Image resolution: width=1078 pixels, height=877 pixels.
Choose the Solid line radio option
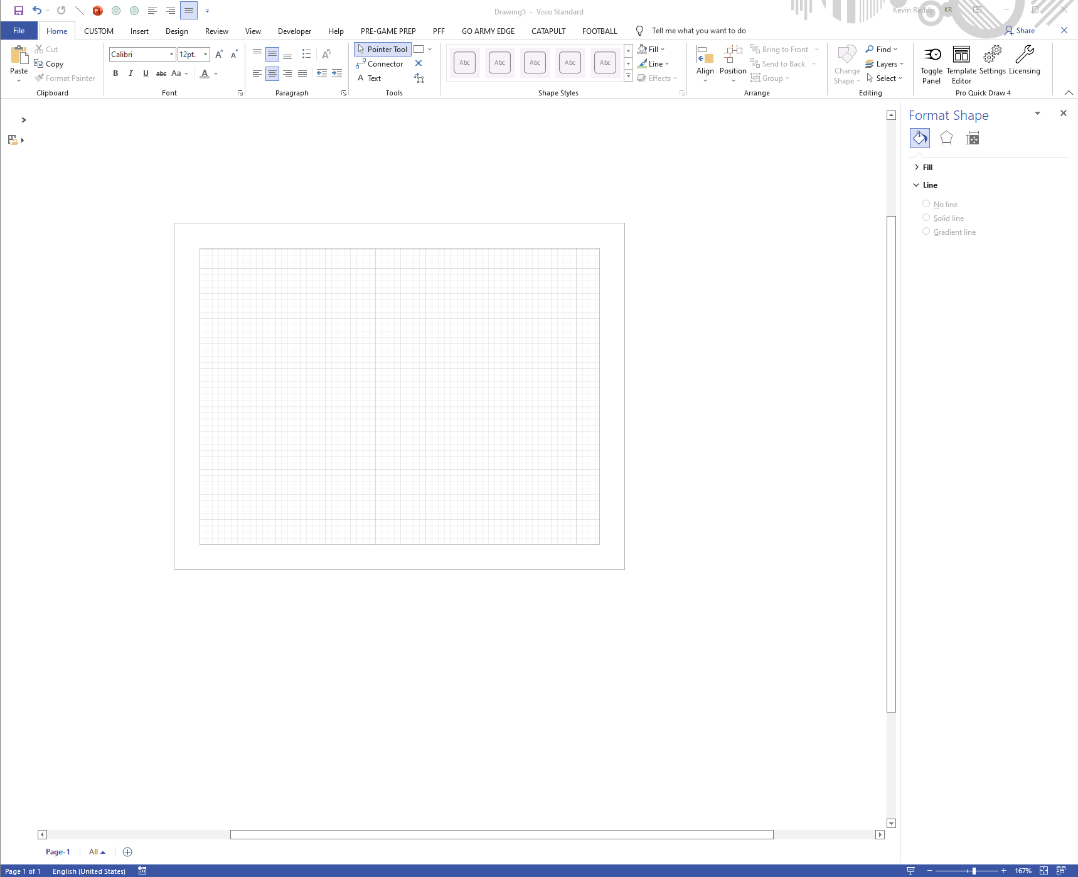click(x=926, y=217)
